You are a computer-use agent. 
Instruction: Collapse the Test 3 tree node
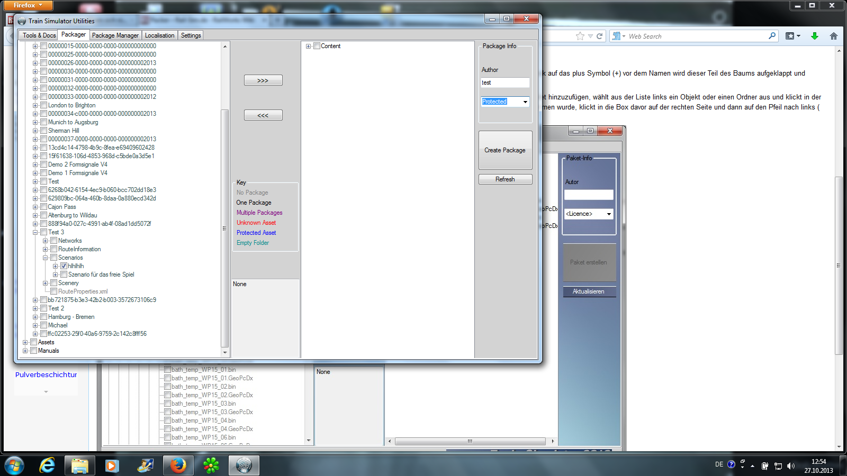35,232
